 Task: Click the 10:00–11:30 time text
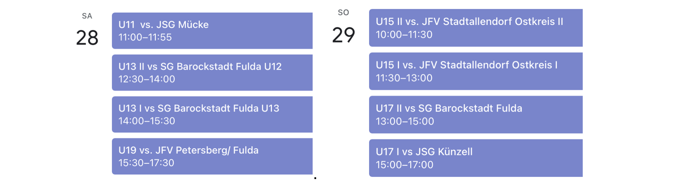(404, 34)
